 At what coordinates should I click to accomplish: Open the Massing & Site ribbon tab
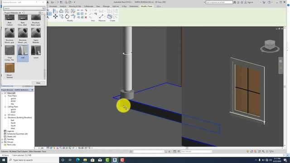[75, 6]
